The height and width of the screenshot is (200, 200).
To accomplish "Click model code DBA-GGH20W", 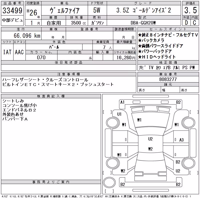I will click(x=143, y=23).
